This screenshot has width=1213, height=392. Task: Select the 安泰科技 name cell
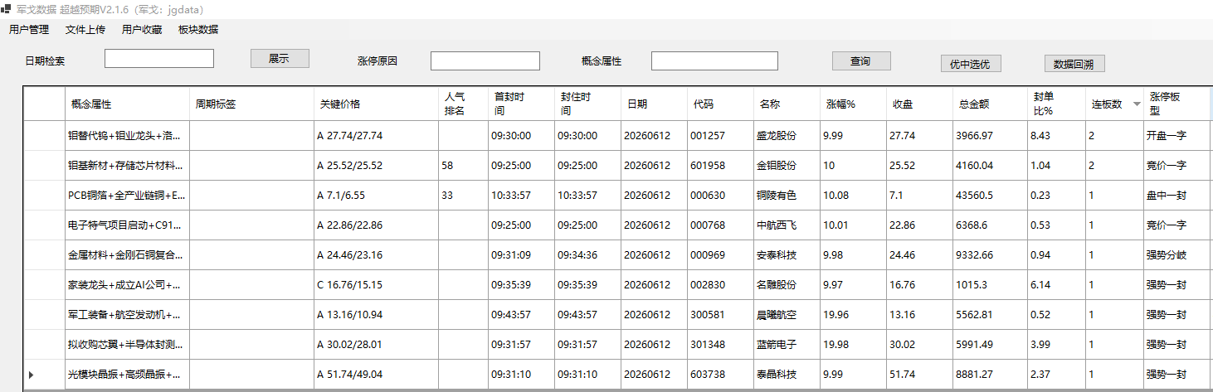click(x=787, y=254)
